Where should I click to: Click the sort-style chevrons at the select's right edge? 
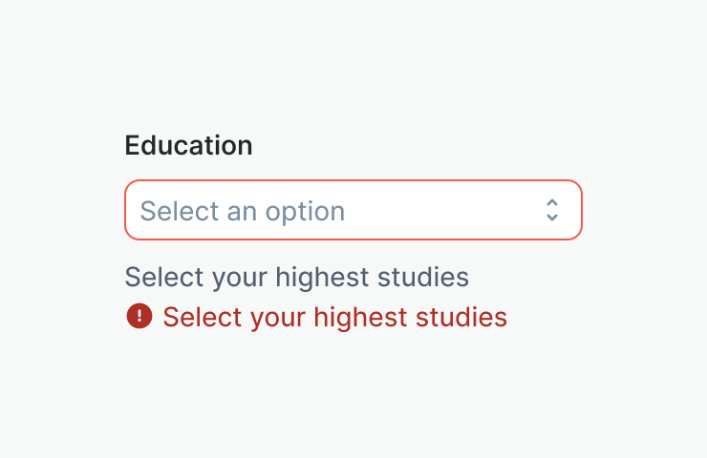[551, 210]
